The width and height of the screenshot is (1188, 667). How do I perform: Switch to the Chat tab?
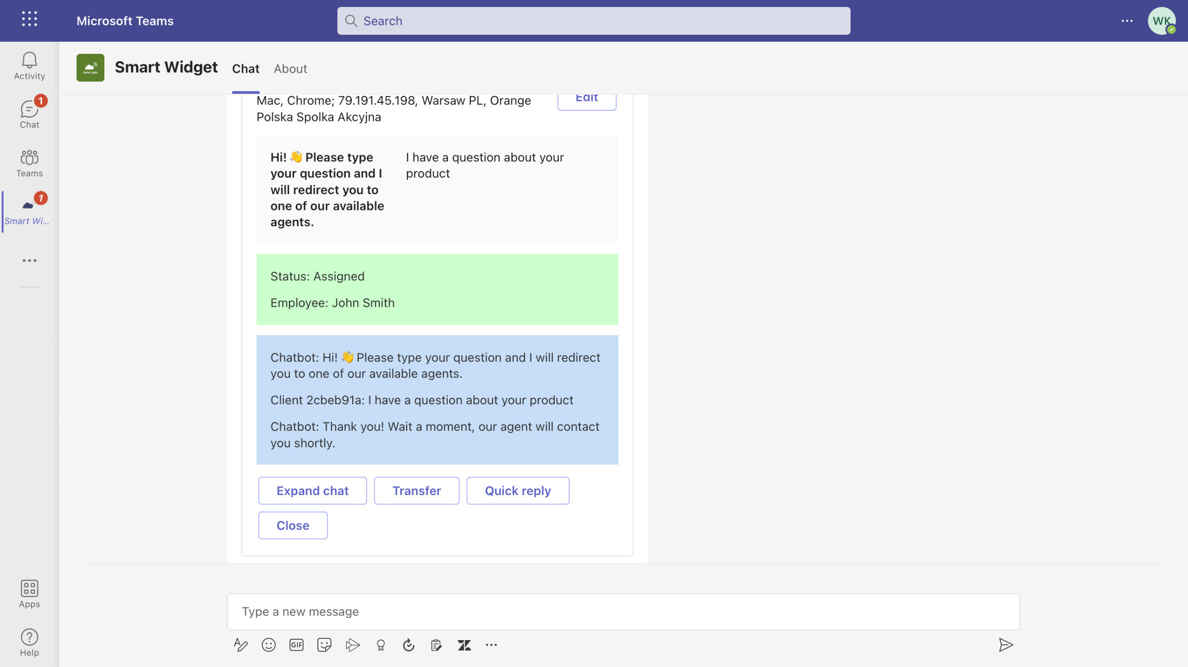point(245,69)
